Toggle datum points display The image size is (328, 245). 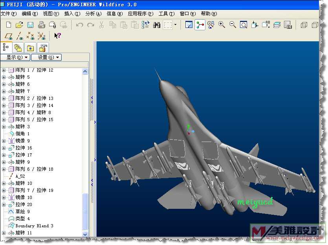pyautogui.click(x=31, y=36)
